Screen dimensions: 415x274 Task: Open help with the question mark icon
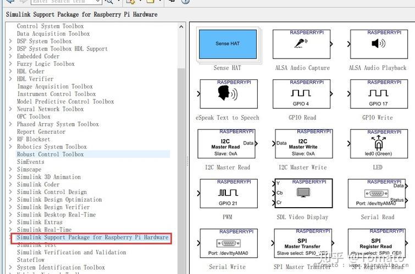[185, 1]
